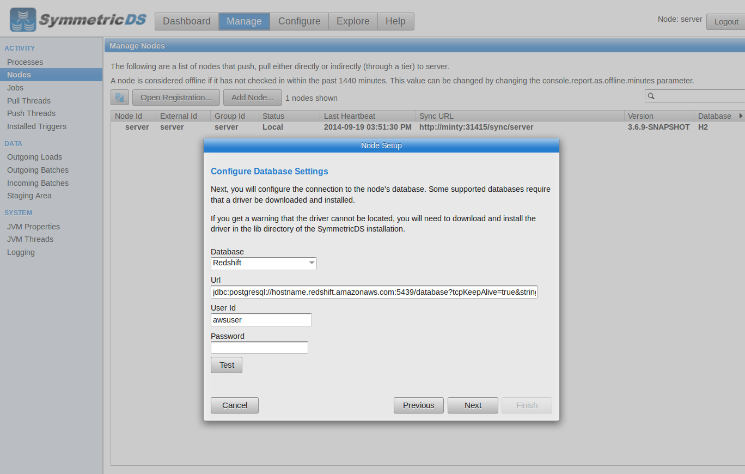Open JVM Threads in the sidebar
Viewport: 745px width, 474px height.
coord(30,239)
